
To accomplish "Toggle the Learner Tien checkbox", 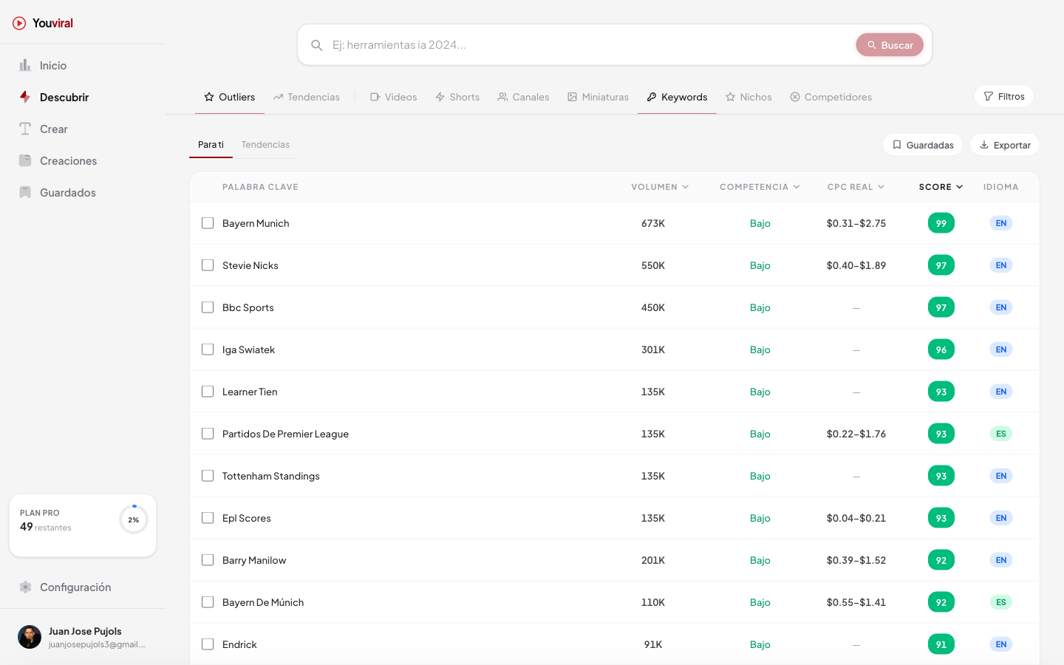I will coord(208,392).
